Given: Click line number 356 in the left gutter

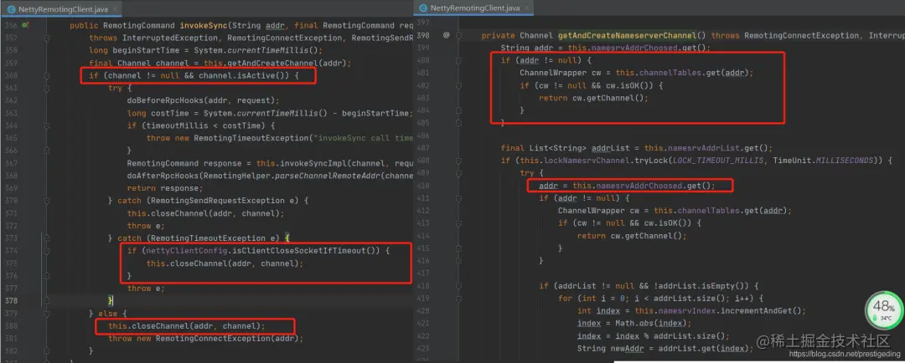Looking at the screenshot, I should pos(10,25).
